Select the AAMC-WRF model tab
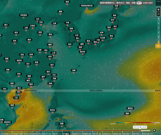The image size is (161, 135). coord(148,3)
